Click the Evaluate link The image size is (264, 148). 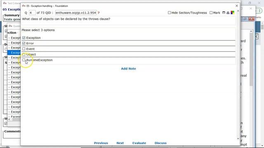(139, 143)
